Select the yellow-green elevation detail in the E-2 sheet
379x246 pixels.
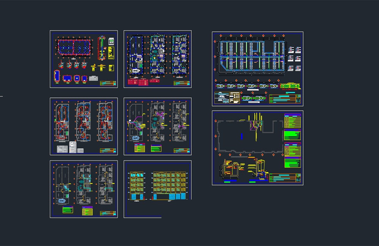tap(290, 86)
